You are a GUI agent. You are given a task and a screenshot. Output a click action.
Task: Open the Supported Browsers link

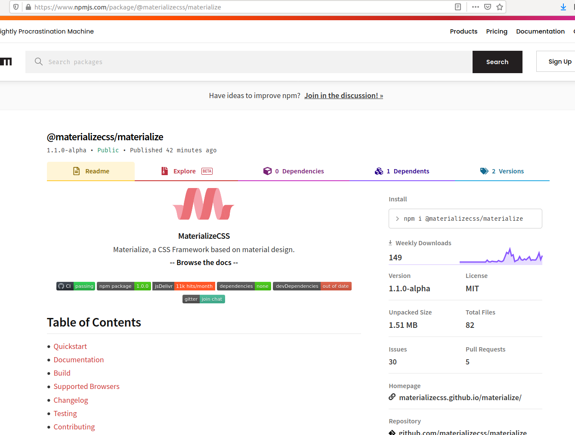click(x=87, y=386)
